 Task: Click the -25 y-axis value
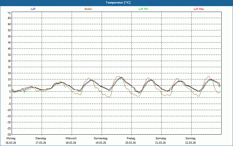(x=9, y=128)
